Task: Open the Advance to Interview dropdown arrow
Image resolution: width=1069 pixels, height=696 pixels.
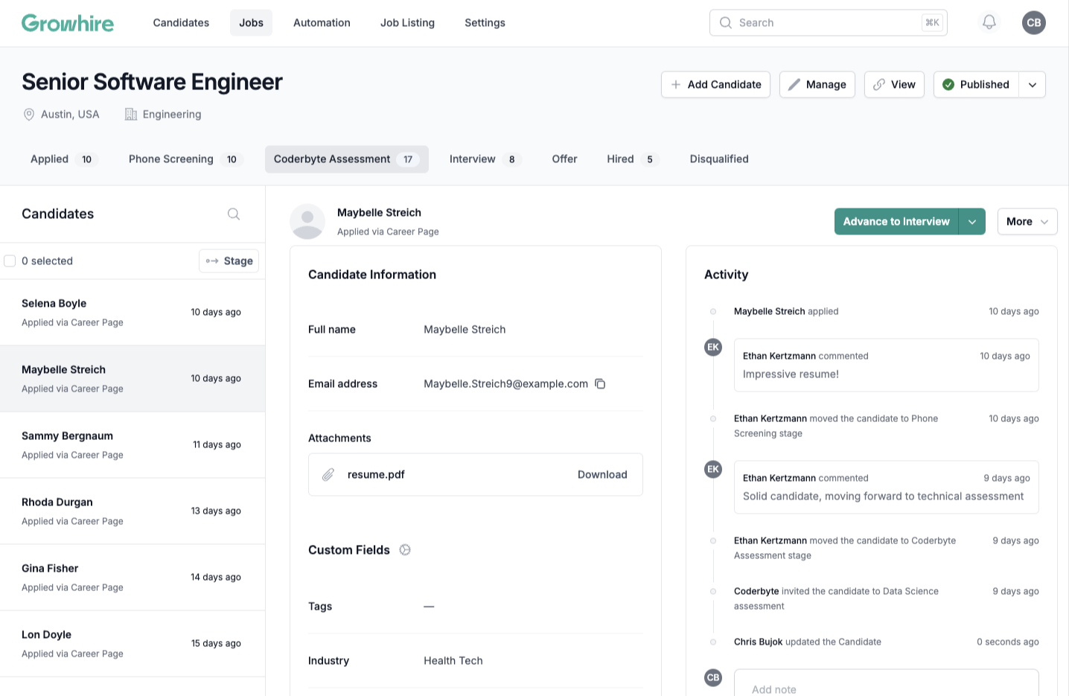Action: tap(971, 222)
